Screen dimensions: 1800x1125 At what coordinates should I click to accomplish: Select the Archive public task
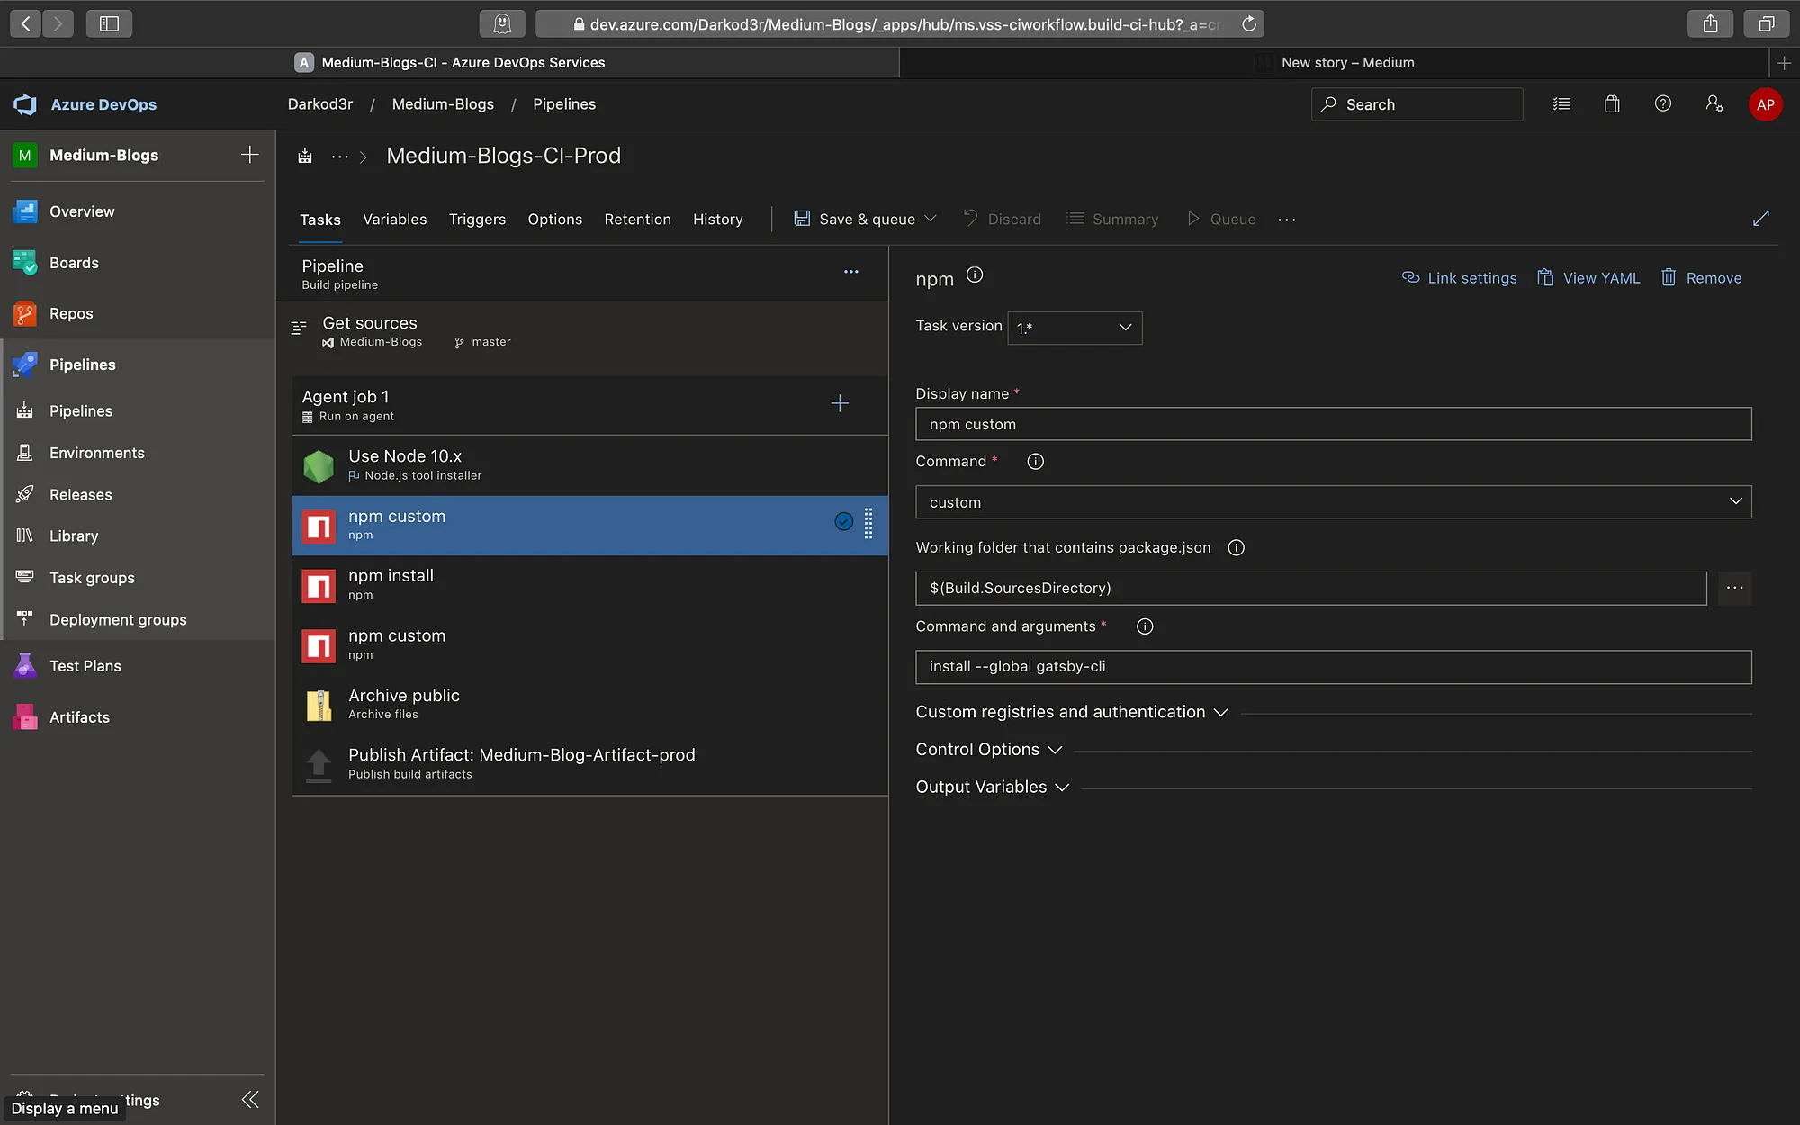589,705
